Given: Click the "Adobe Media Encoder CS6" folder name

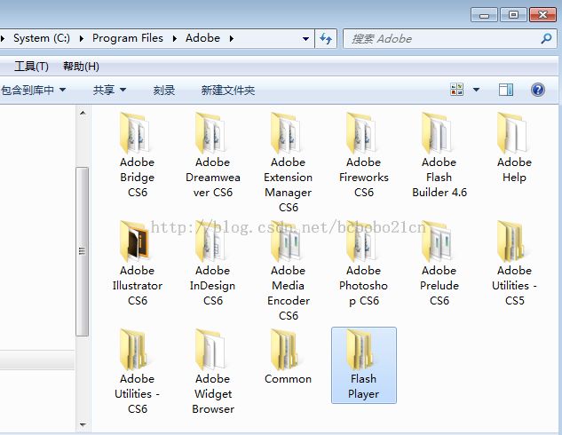Looking at the screenshot, I should pyautogui.click(x=289, y=293).
